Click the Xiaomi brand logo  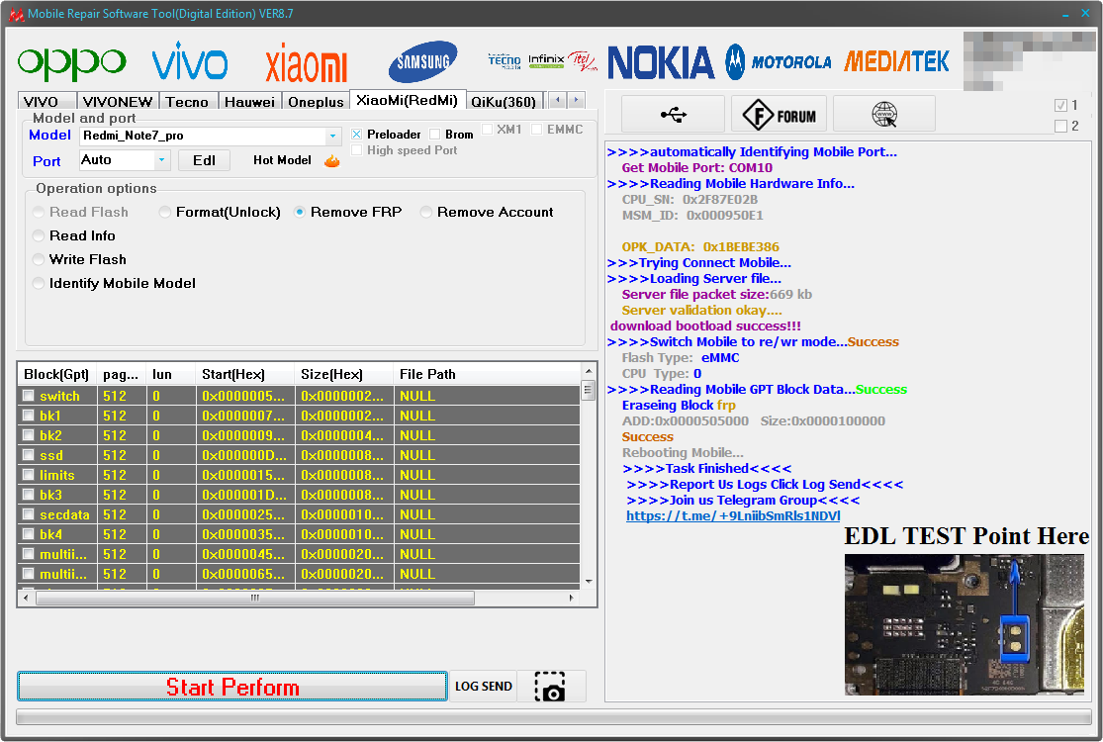coord(307,63)
